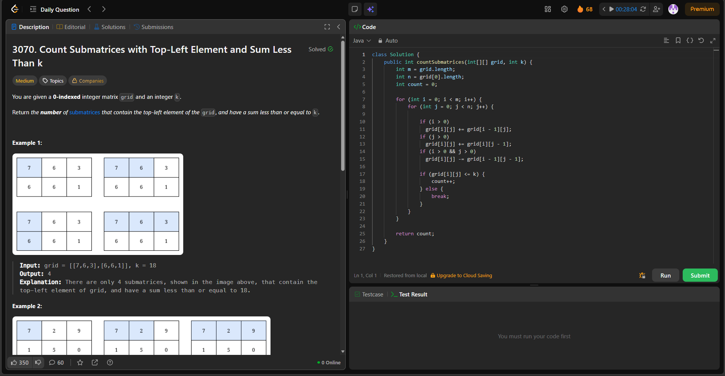
Task: Click the bookmark icon in code editor
Action: (x=678, y=41)
